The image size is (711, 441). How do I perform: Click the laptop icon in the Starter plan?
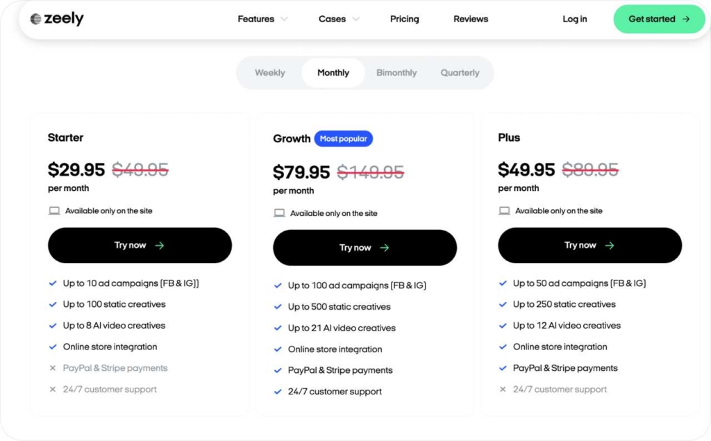pyautogui.click(x=54, y=210)
